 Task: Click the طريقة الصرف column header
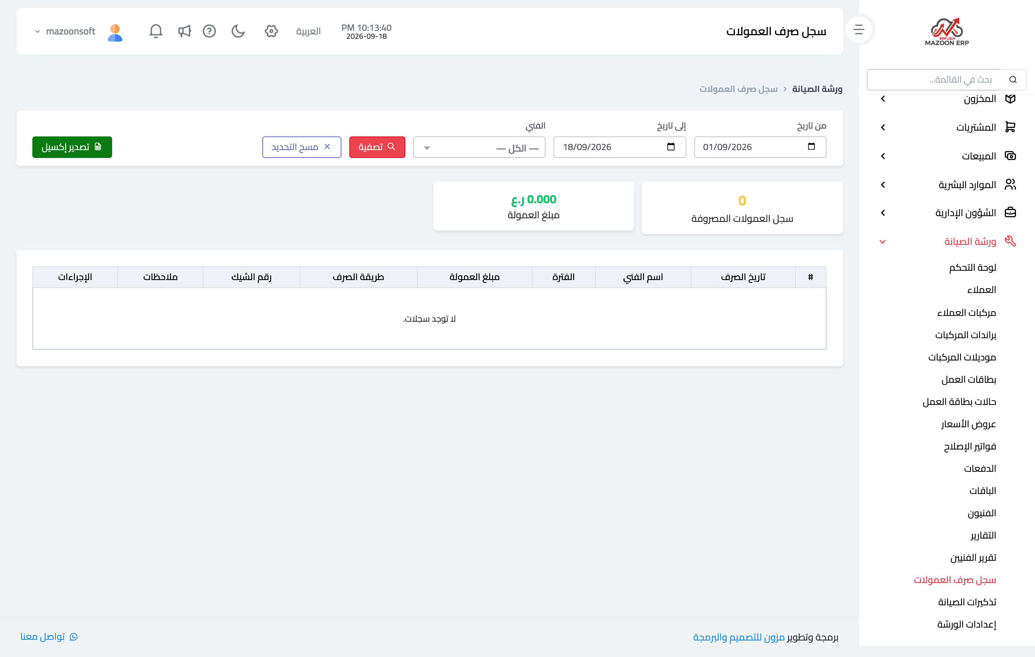[358, 277]
